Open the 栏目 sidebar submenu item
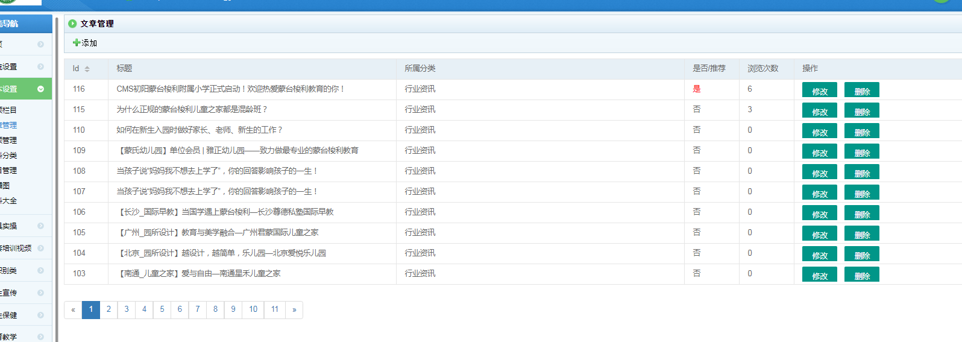Screen dimensions: 962x342 pyautogui.click(x=8, y=110)
